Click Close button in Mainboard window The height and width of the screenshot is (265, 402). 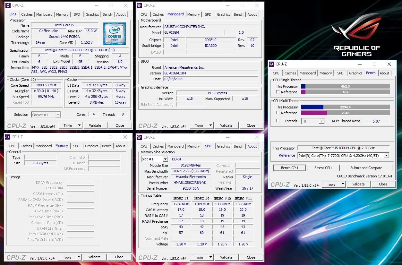[251, 125]
